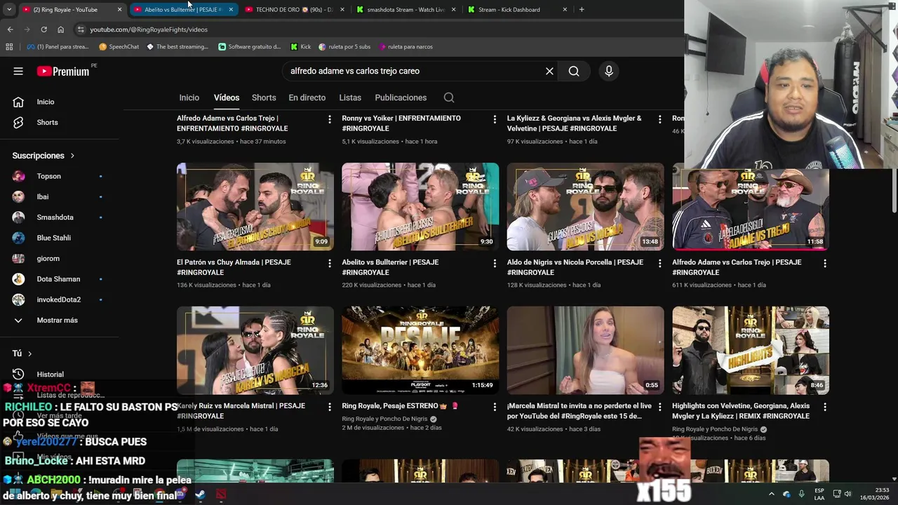This screenshot has height=505, width=898.
Task: Open options for Ring Royale Pesaje ESTRENO
Action: 495,407
